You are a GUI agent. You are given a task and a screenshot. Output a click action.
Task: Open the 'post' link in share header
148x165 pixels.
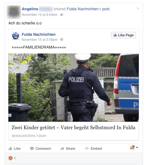click(x=106, y=9)
